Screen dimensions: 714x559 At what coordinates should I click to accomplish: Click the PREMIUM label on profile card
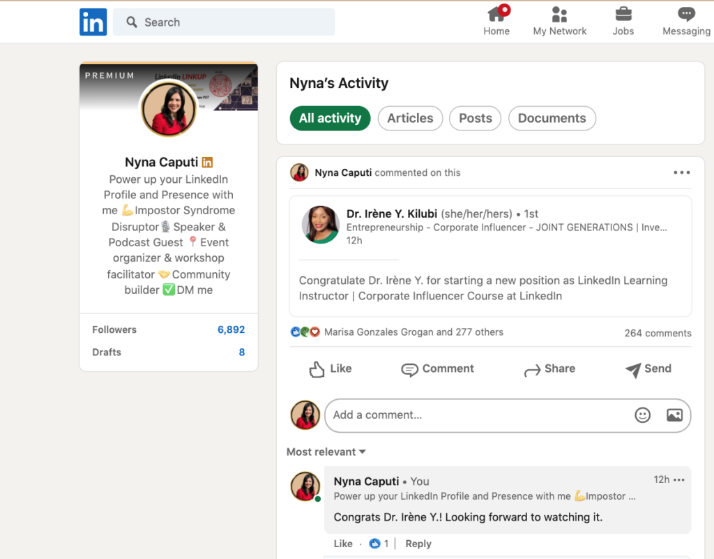(109, 75)
